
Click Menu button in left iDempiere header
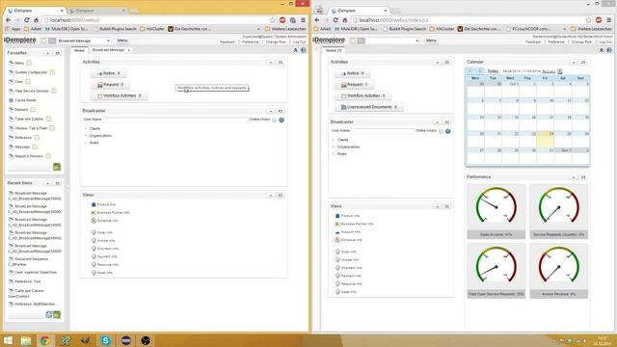pos(122,40)
